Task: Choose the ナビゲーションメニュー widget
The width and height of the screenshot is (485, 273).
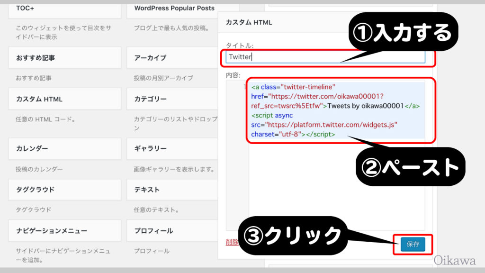Action: pyautogui.click(x=64, y=231)
